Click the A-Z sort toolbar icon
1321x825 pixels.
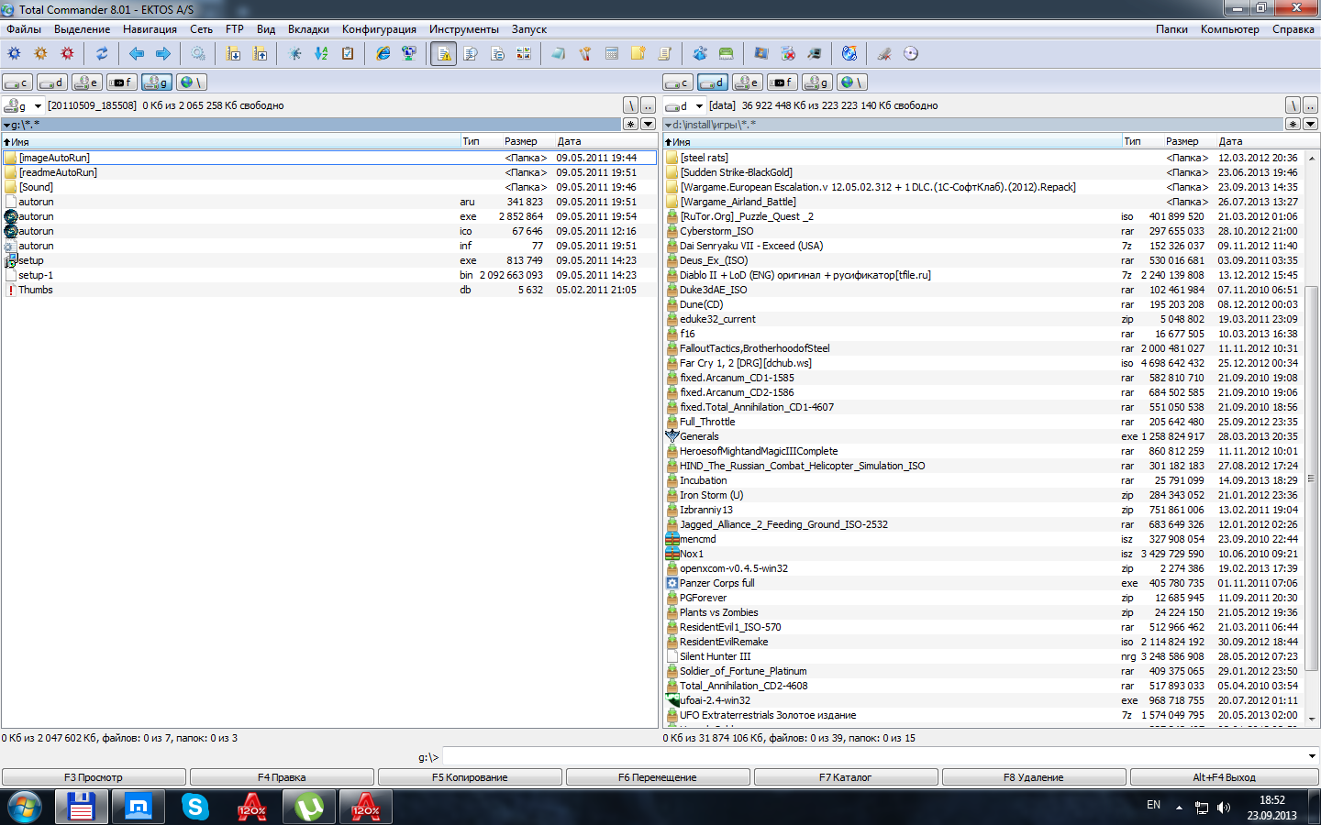(321, 54)
